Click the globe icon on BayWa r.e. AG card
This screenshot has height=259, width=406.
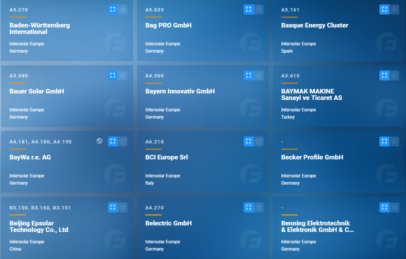pyautogui.click(x=99, y=141)
